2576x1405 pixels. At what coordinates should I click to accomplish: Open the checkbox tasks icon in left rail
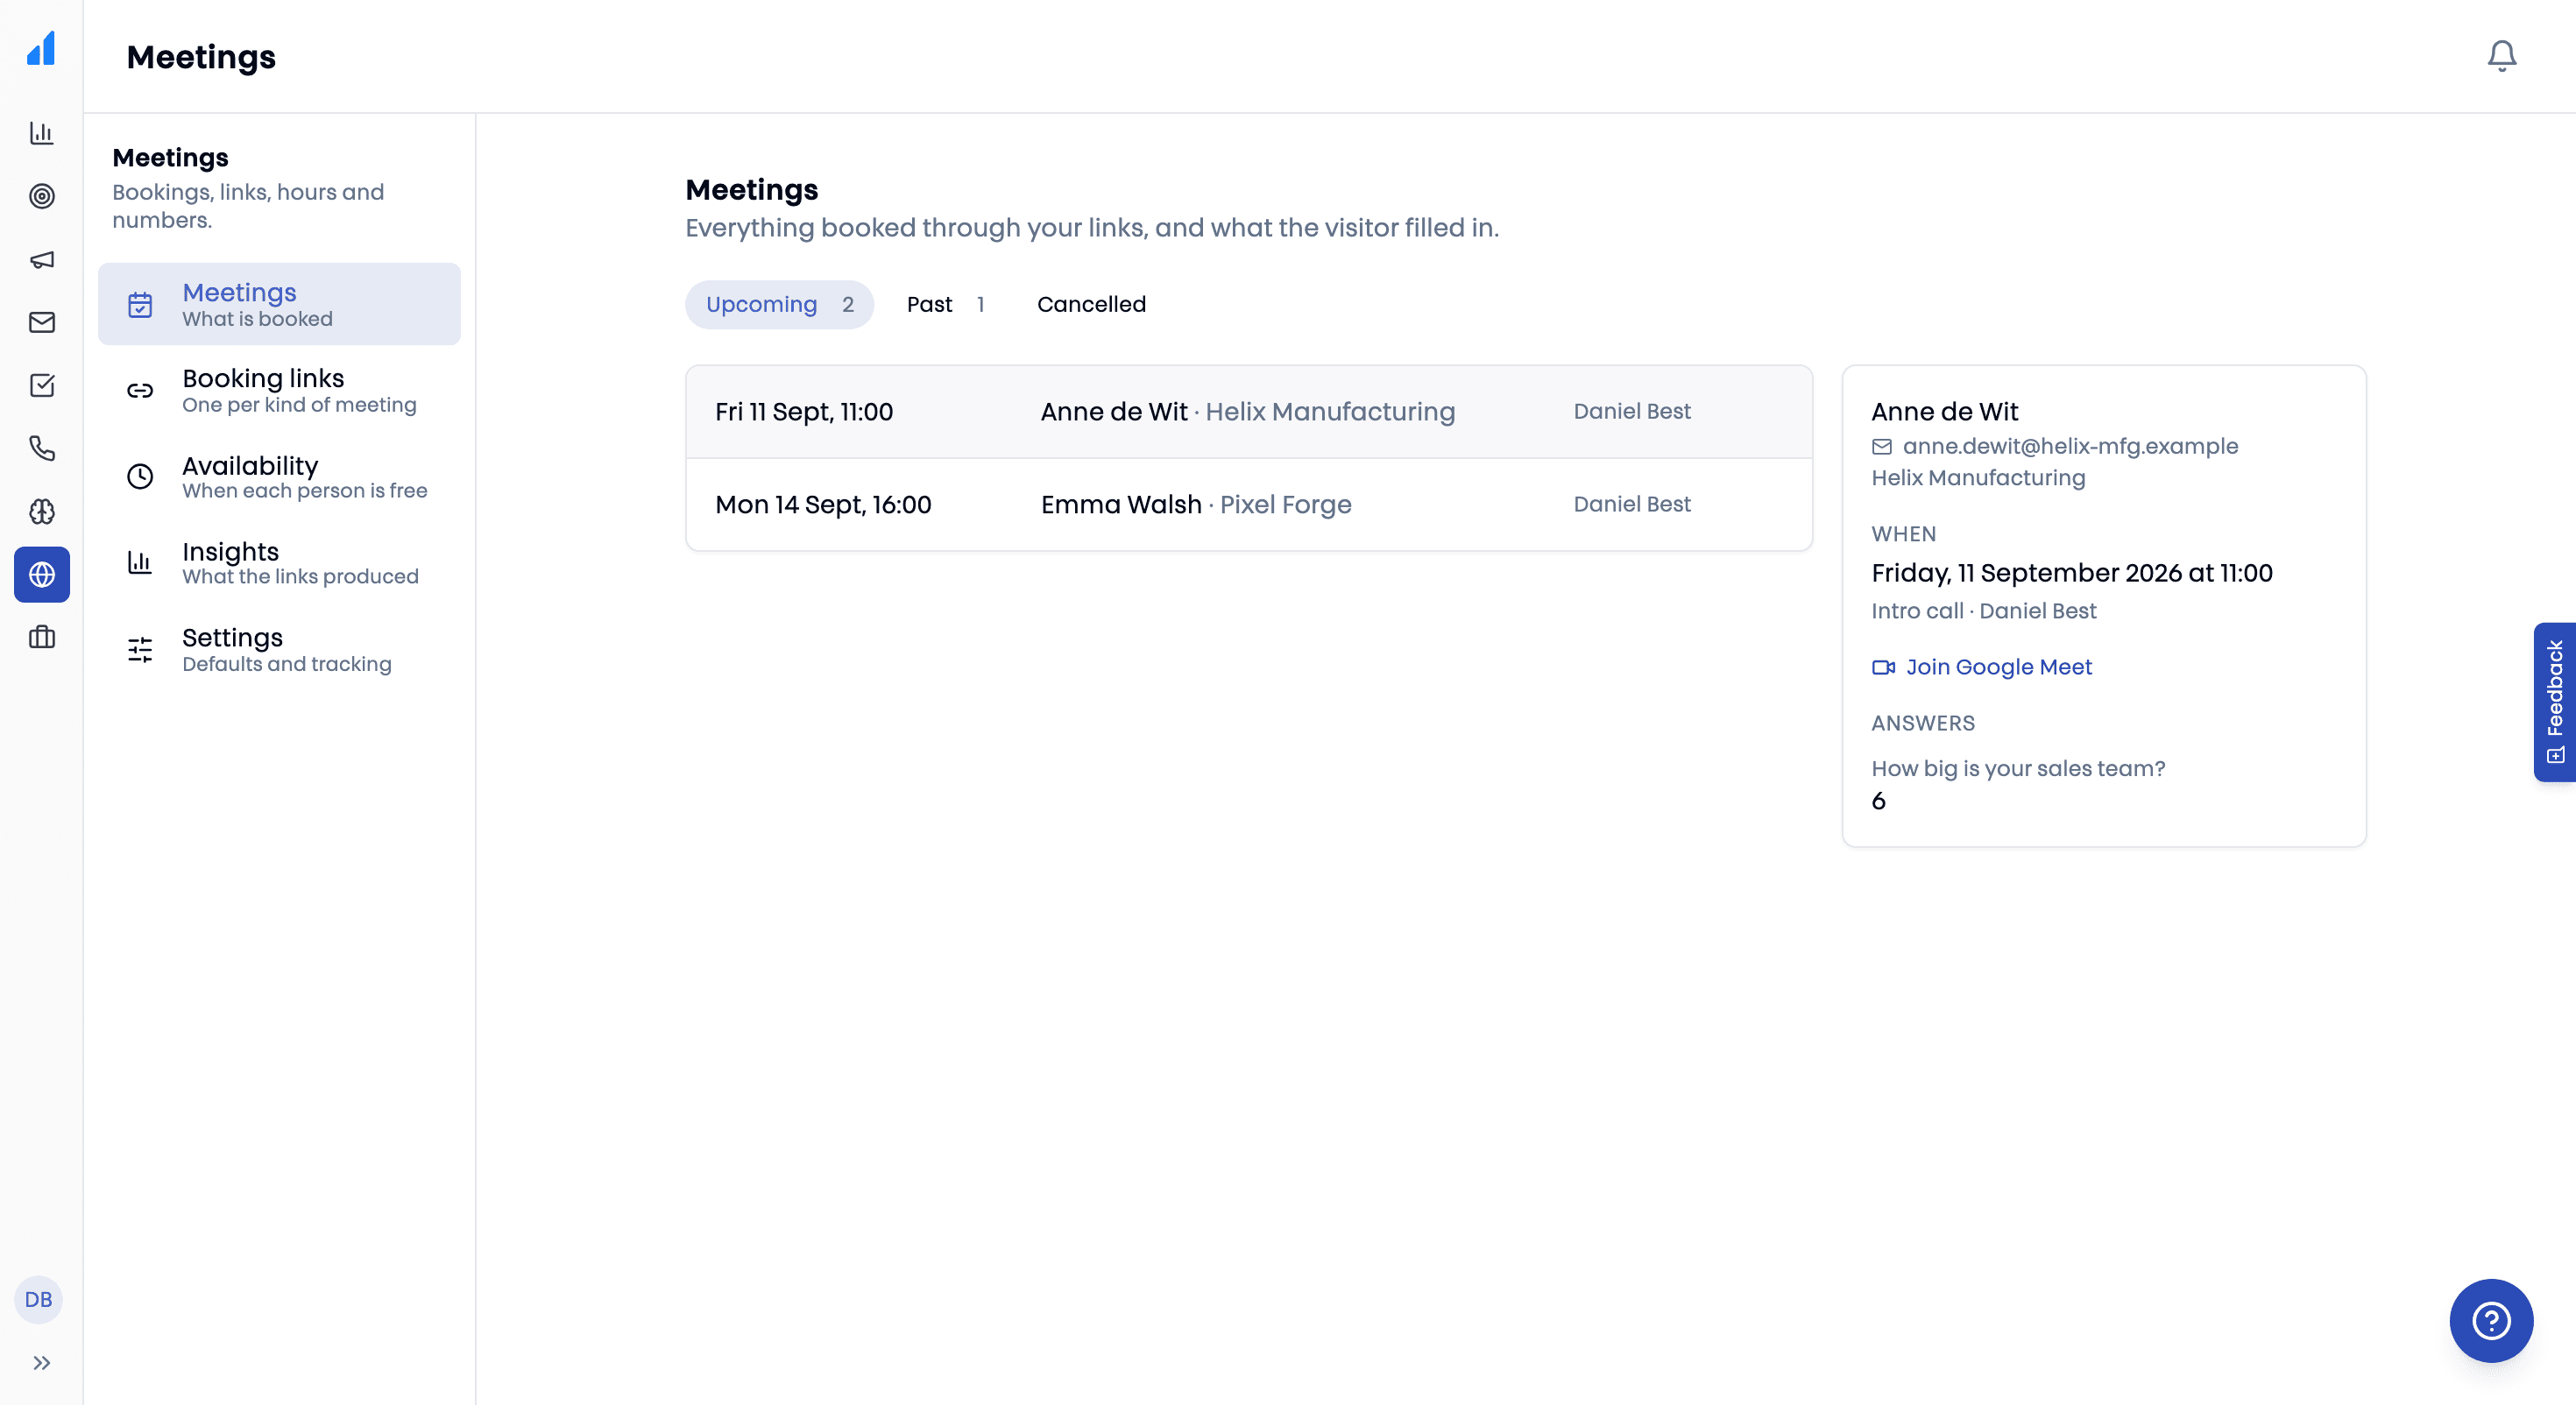[x=41, y=385]
